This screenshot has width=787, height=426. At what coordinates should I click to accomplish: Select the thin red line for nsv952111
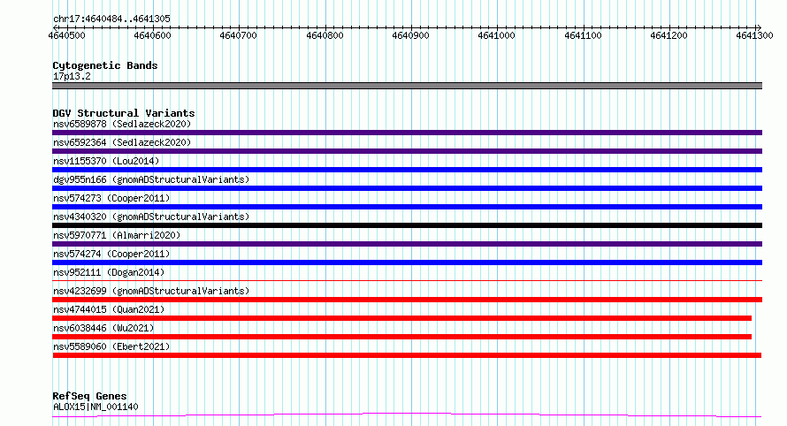pos(407,280)
